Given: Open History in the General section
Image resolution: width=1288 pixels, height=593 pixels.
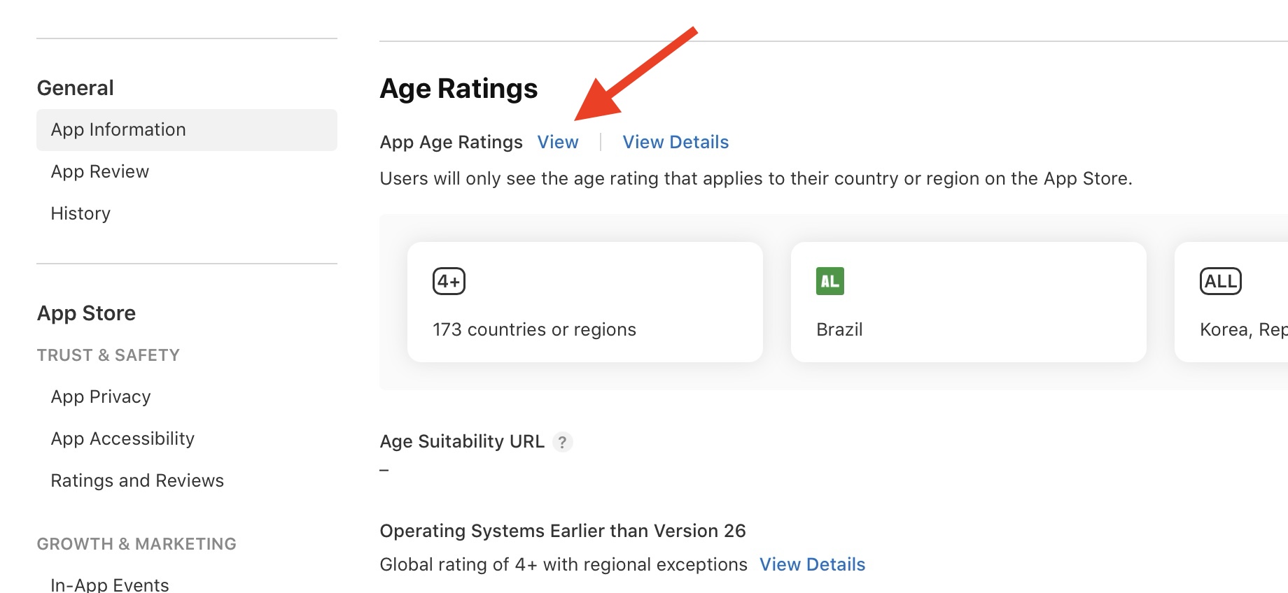Looking at the screenshot, I should (x=80, y=214).
